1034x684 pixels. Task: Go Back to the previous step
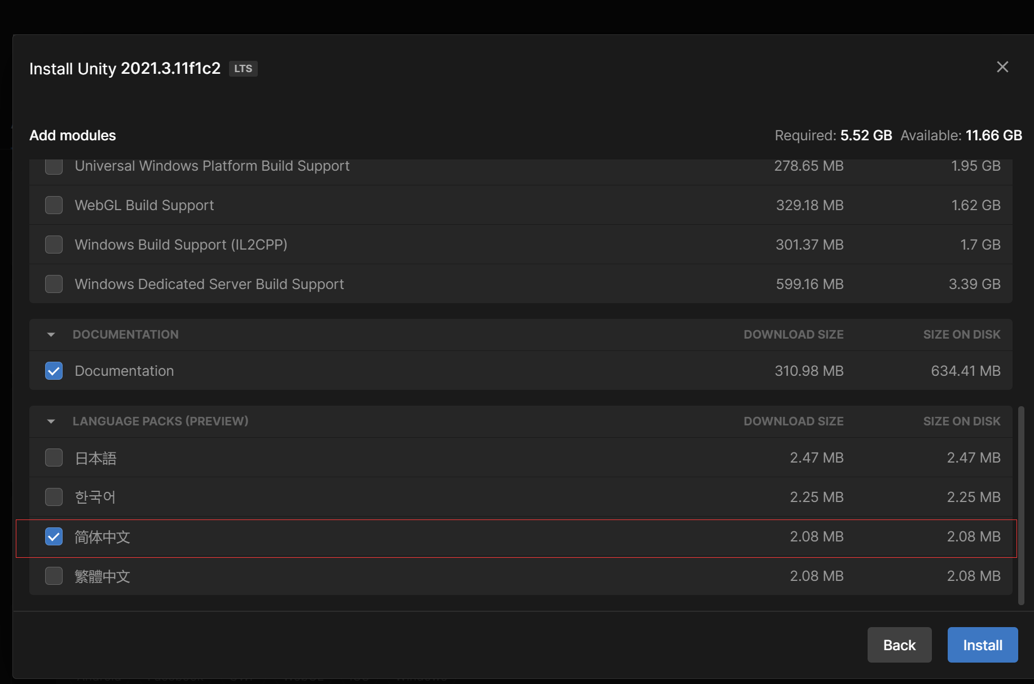(899, 645)
